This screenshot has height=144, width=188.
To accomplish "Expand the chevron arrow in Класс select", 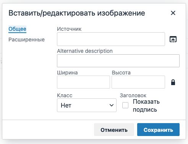I will click(x=112, y=105).
